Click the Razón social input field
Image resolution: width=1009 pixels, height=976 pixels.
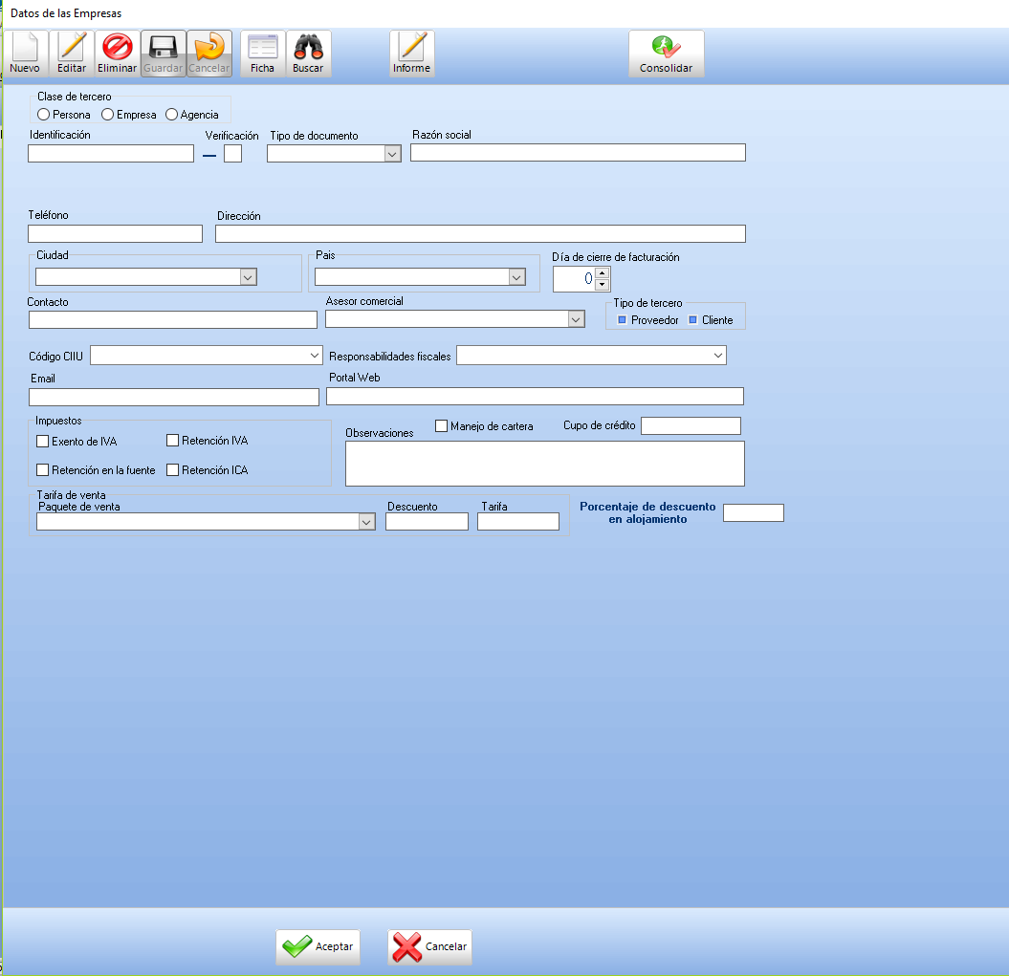577,153
